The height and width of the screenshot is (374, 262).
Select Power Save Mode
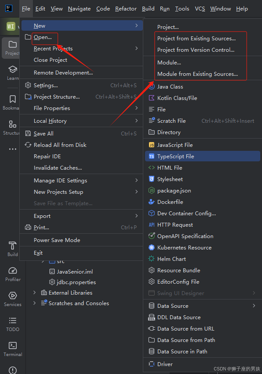tap(81, 240)
